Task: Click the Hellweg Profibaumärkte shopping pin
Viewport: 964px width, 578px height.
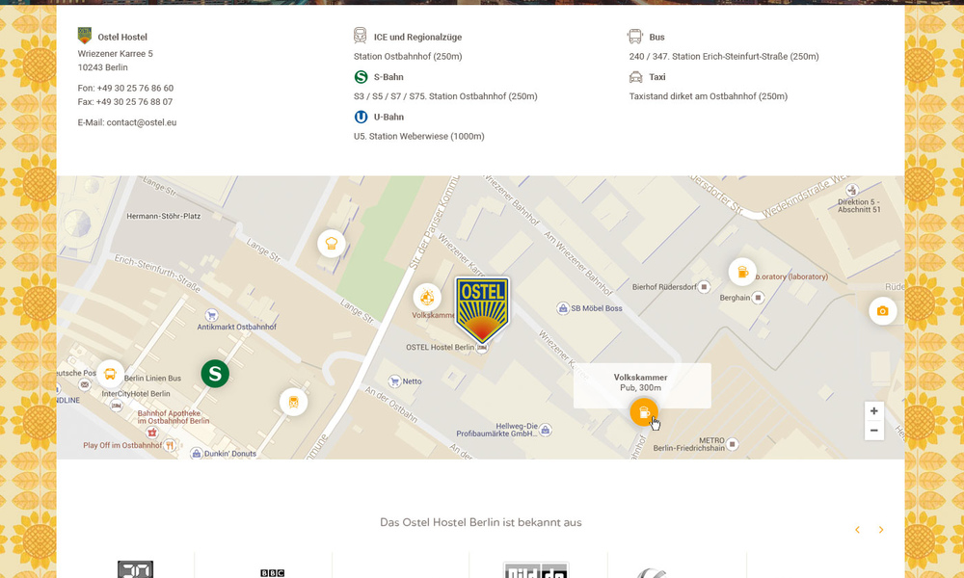Action: 546,430
